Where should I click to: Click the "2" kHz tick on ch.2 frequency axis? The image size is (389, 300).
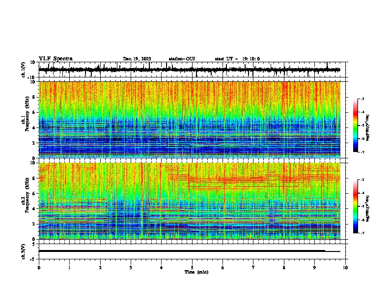34,224
